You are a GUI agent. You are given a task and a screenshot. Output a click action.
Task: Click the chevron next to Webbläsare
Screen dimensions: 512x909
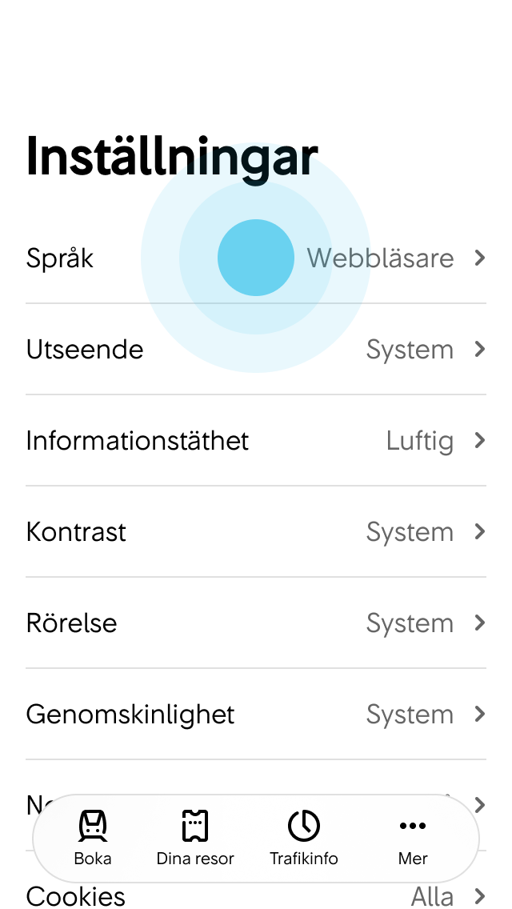click(479, 258)
